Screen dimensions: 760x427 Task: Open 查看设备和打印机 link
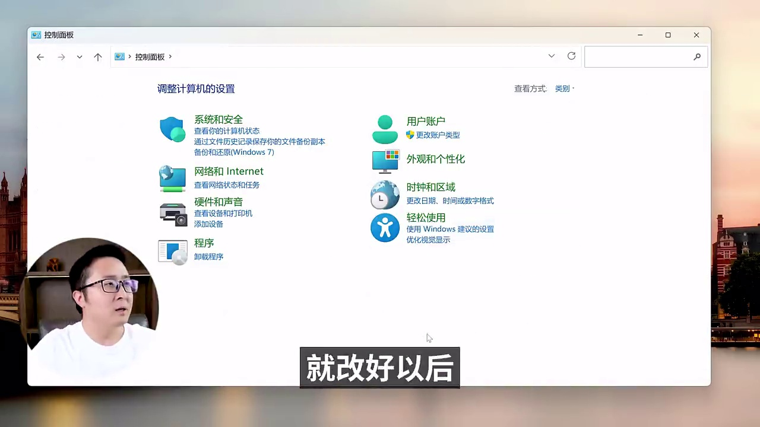[x=223, y=213]
